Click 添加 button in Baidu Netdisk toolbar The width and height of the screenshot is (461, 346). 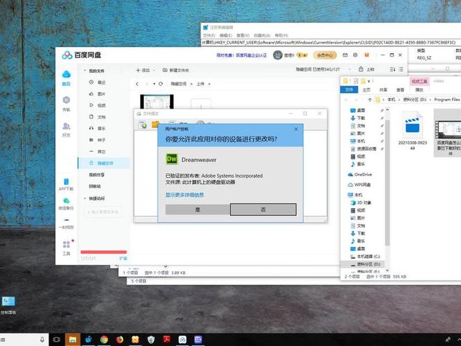click(x=143, y=70)
